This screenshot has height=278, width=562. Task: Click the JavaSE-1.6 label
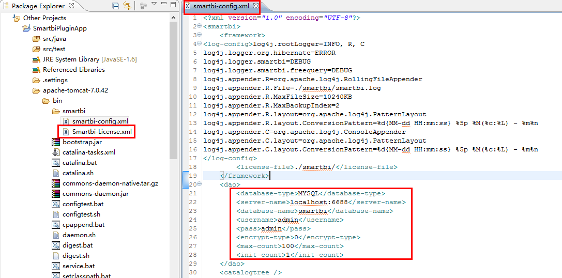(119, 59)
